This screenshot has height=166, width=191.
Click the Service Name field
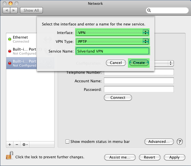112,51
